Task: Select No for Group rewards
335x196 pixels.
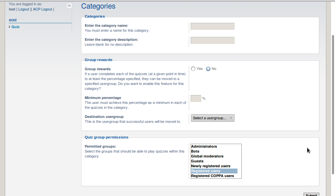Action: click(x=208, y=69)
